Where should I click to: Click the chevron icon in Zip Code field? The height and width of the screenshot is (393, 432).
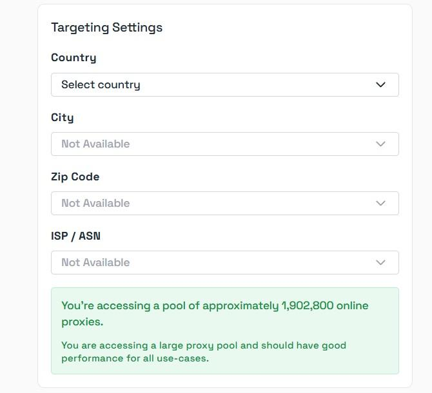[x=380, y=203]
